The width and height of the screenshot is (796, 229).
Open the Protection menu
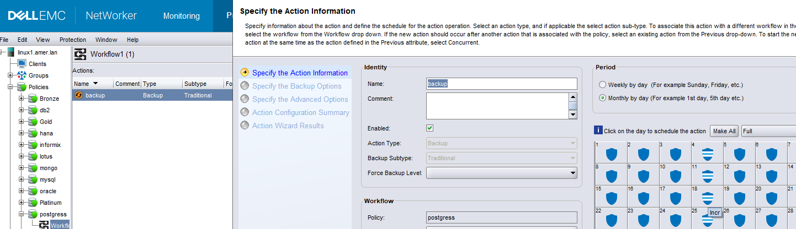pos(72,40)
